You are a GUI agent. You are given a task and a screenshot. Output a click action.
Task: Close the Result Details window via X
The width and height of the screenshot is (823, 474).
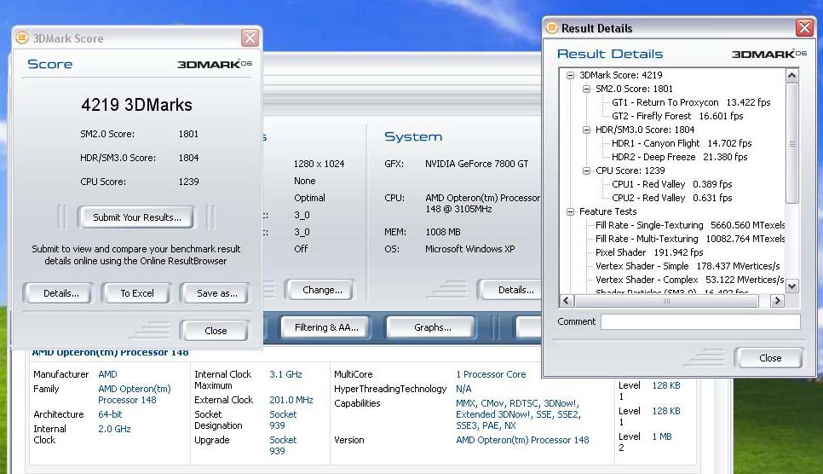[x=804, y=27]
